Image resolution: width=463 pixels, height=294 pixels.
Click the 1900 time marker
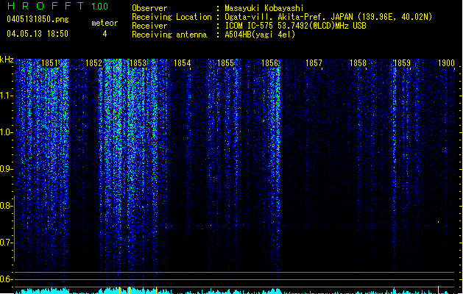point(446,63)
